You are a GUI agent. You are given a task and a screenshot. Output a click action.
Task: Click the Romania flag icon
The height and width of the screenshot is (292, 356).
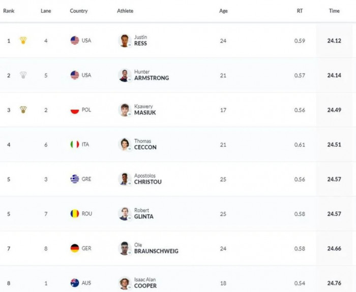pyautogui.click(x=75, y=214)
